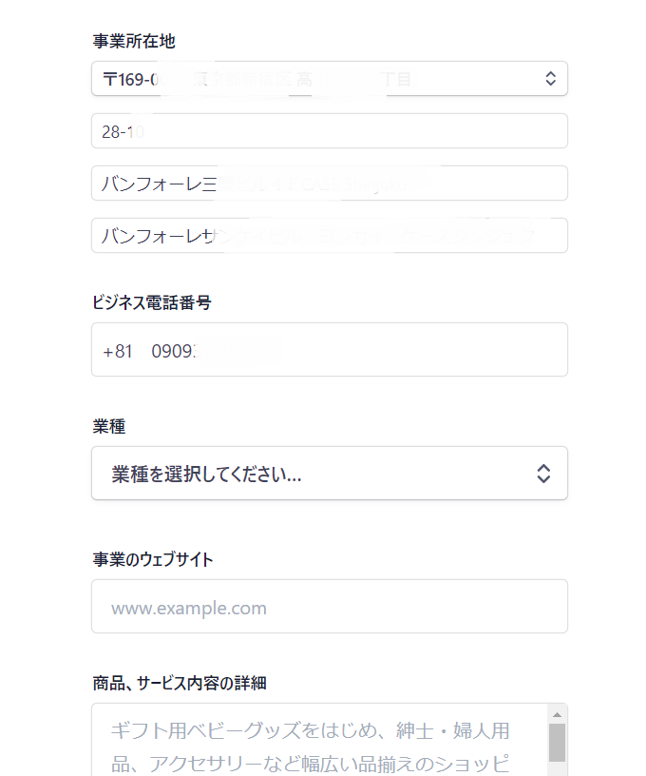Viewport: 646px width, 776px height.
Task: Click the 業種 field label
Action: click(x=109, y=427)
